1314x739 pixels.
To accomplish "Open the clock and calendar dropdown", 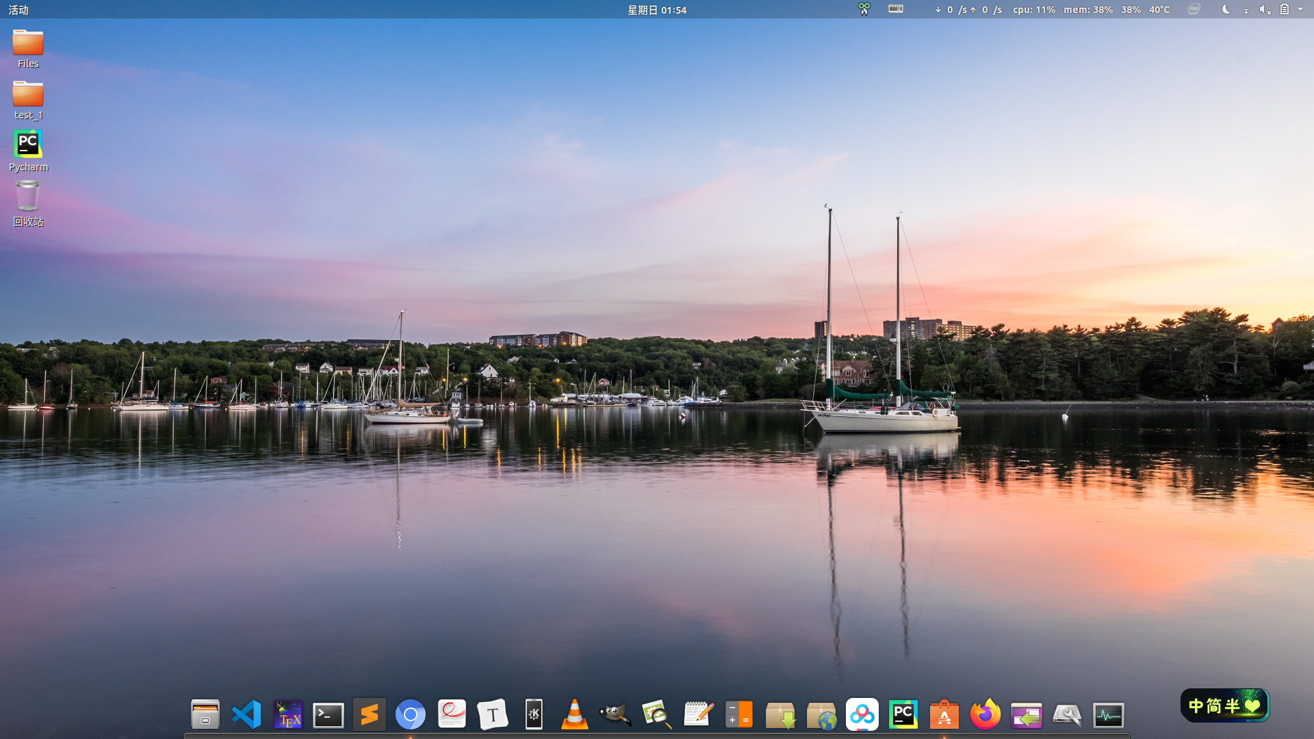I will click(657, 10).
